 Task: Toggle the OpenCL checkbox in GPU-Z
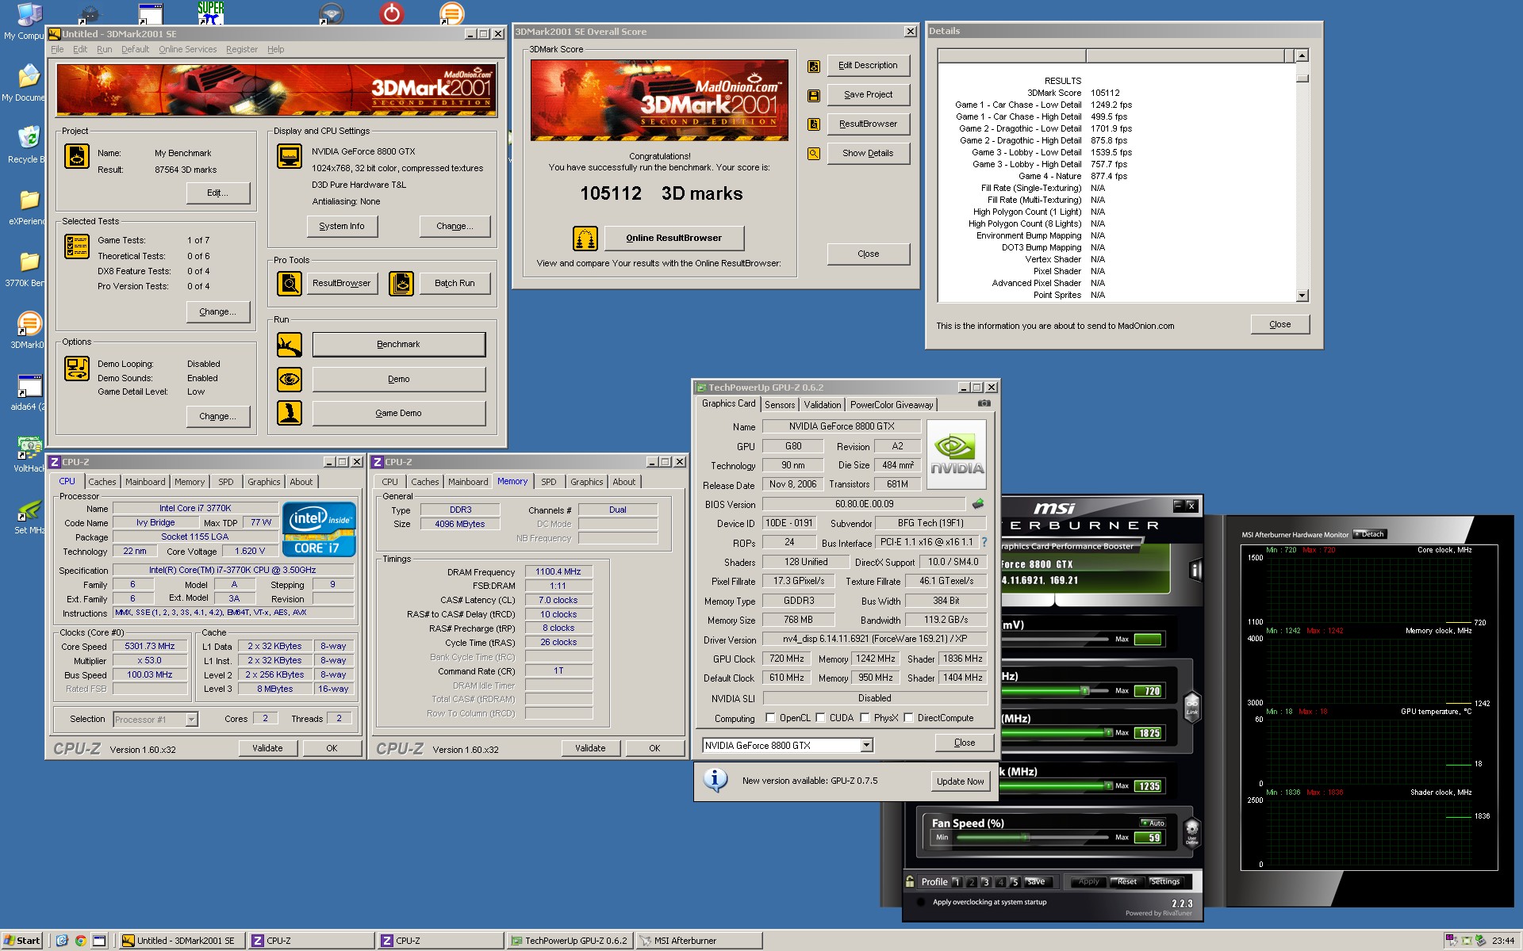point(770,718)
